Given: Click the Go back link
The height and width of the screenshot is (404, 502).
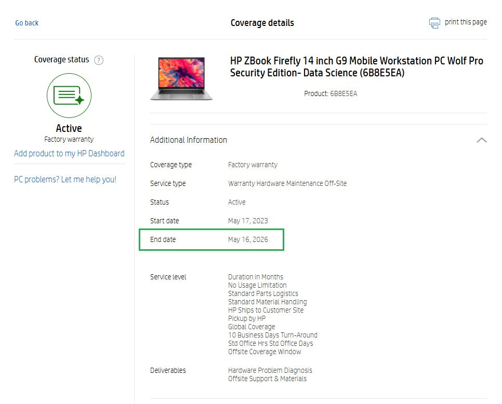Looking at the screenshot, I should pyautogui.click(x=27, y=23).
